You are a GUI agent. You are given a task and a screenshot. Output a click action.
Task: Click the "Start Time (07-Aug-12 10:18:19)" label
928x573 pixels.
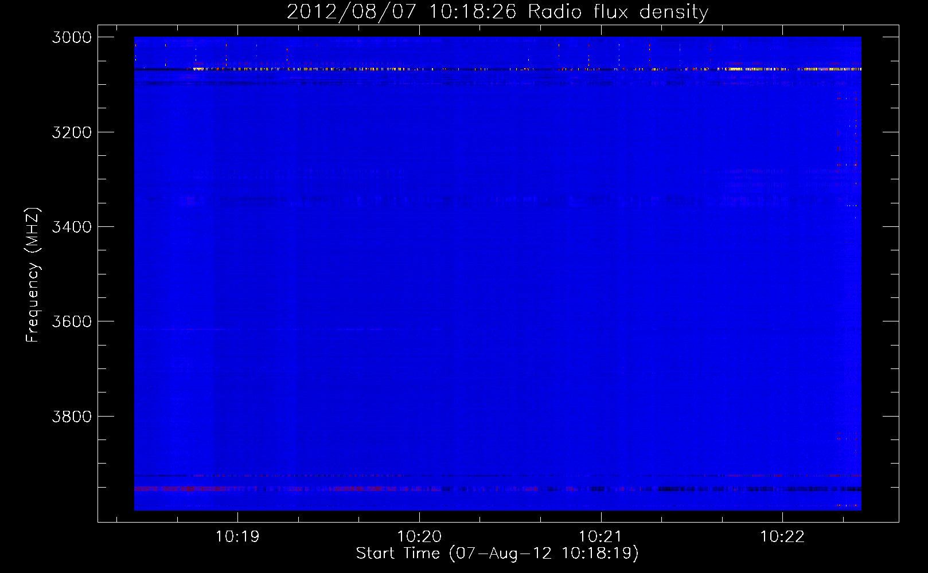497,554
